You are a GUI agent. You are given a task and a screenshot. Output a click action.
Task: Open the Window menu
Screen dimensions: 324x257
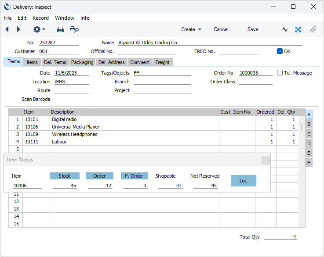pos(65,18)
